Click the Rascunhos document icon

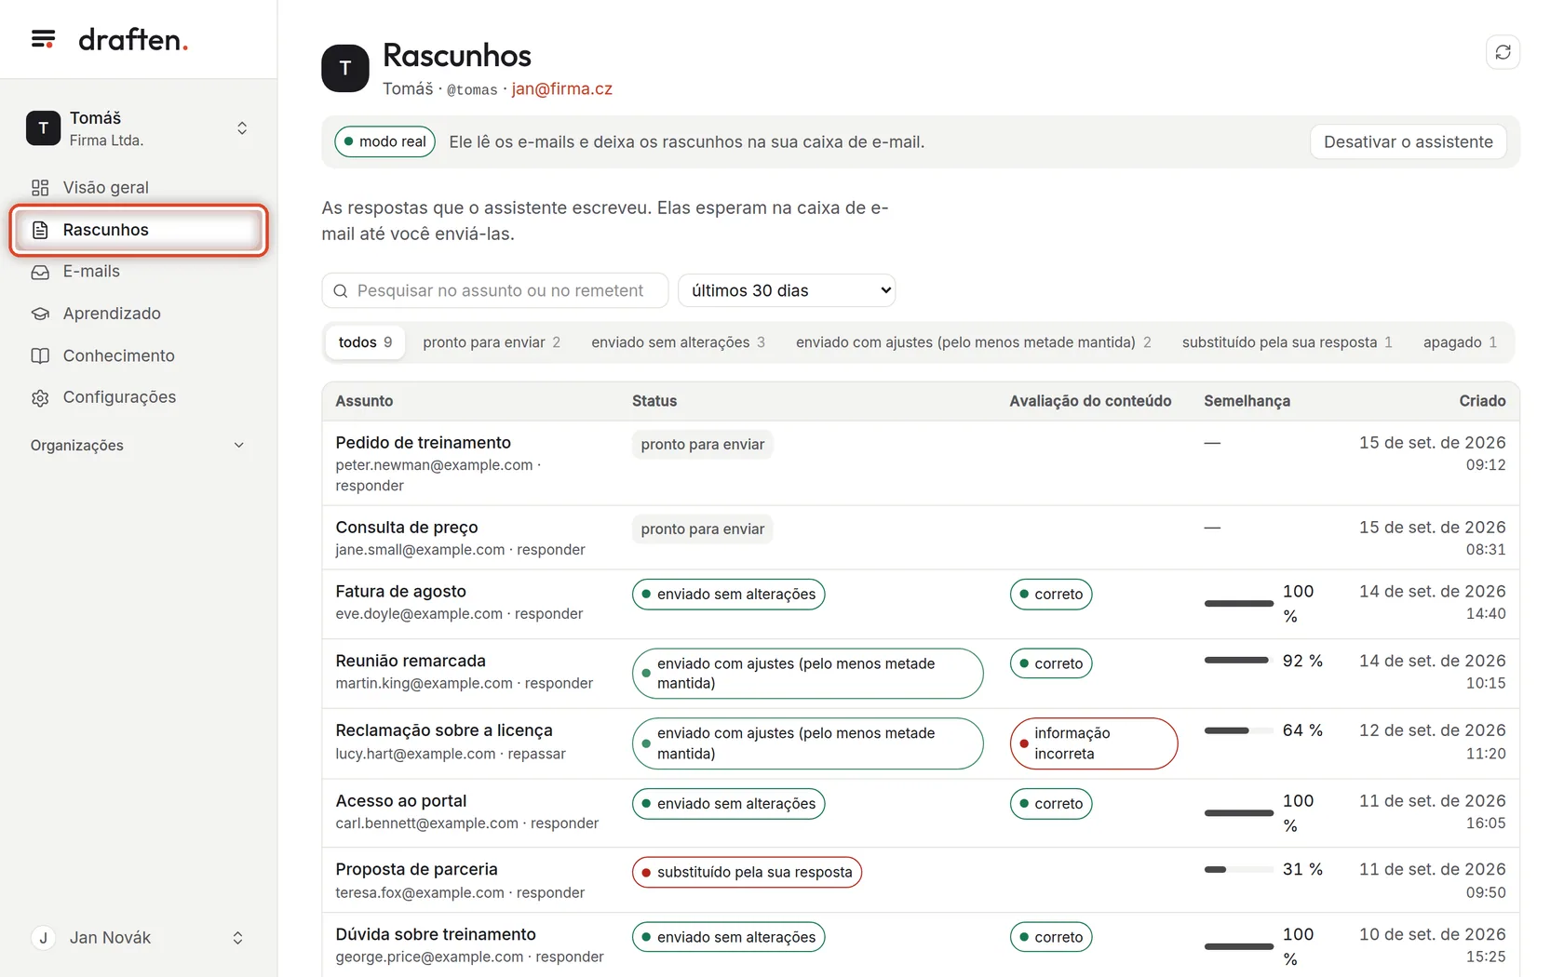point(40,230)
